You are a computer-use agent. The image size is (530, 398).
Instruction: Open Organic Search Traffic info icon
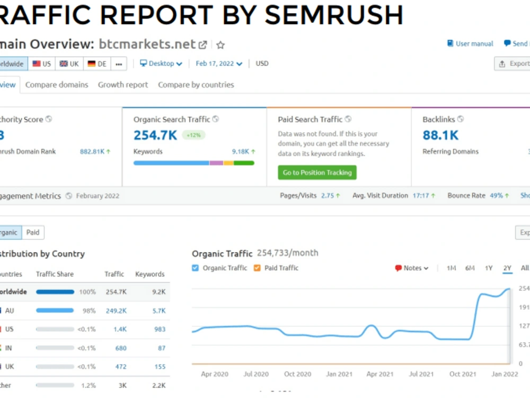click(x=215, y=119)
